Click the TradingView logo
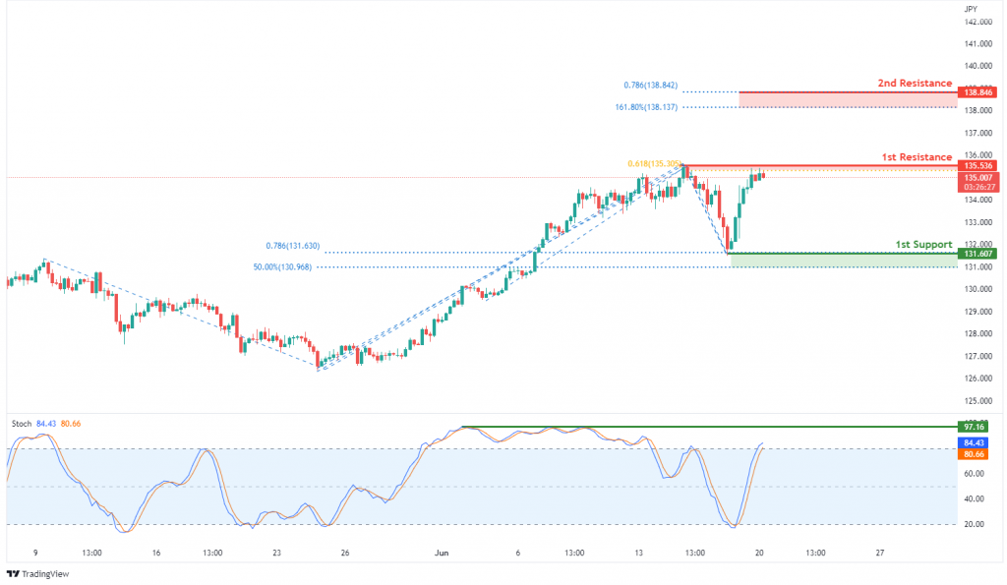Screen dimensions: 1007x585 click(38, 573)
